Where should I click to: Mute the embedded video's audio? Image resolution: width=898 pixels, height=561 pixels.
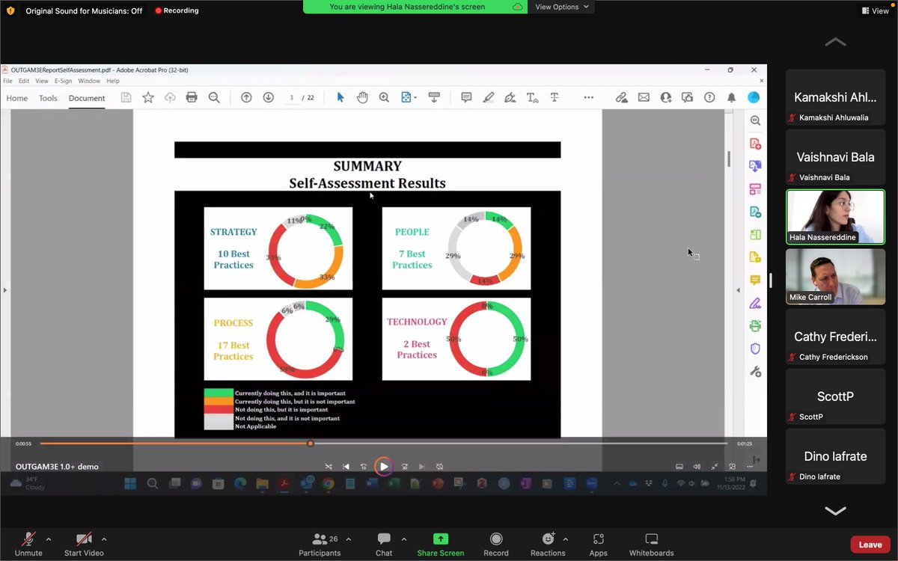tap(697, 466)
